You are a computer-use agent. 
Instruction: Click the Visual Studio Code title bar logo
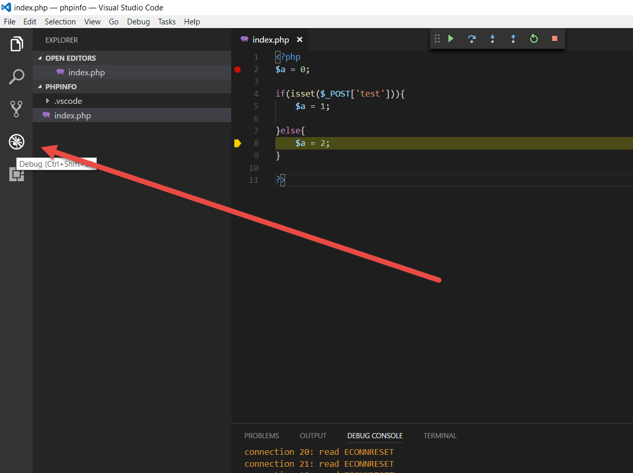[x=6, y=7]
